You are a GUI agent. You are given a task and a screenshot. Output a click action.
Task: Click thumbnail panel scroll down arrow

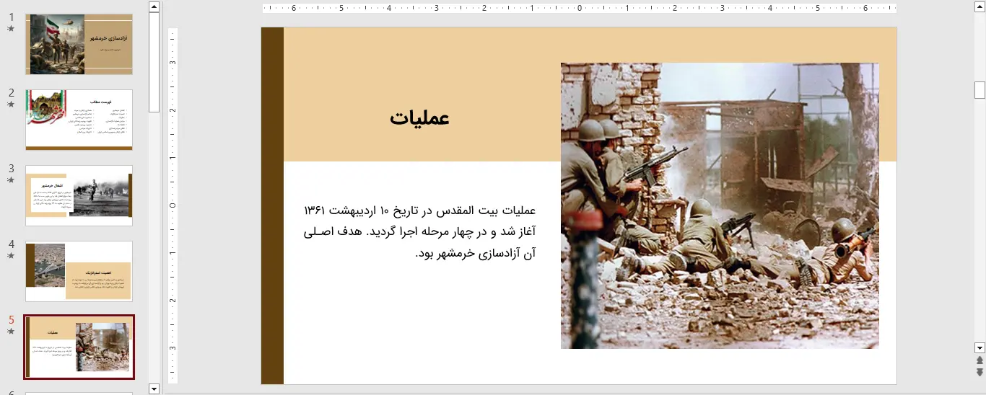(154, 389)
